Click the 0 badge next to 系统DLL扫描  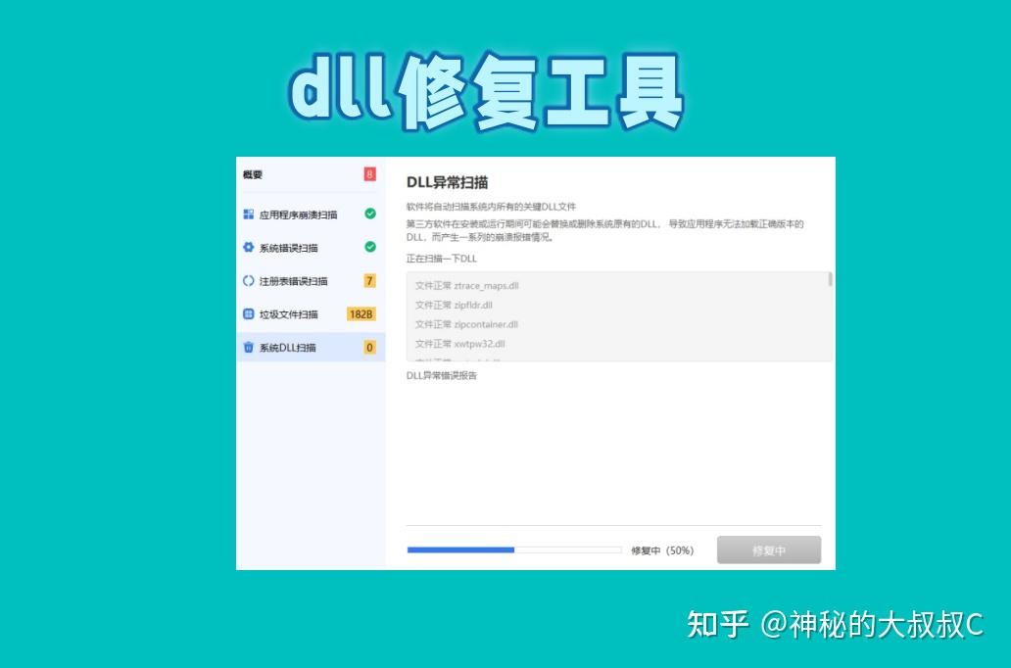[370, 347]
